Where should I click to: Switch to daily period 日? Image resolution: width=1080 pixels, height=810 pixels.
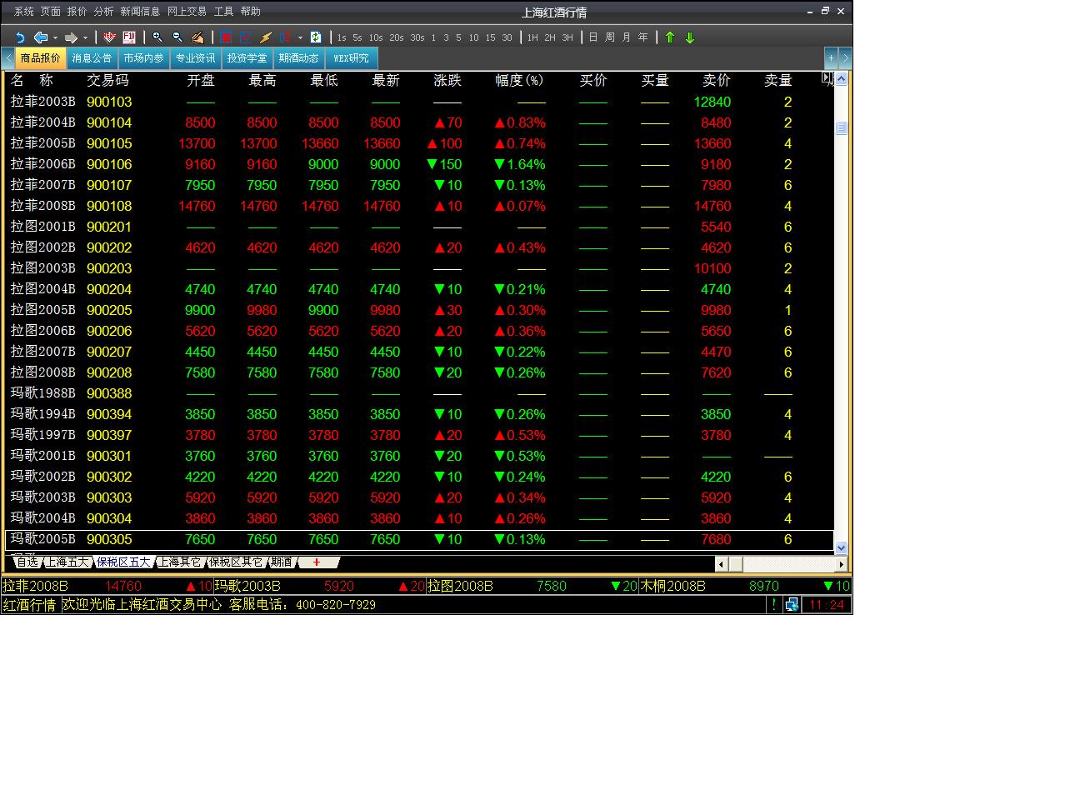[x=593, y=37]
